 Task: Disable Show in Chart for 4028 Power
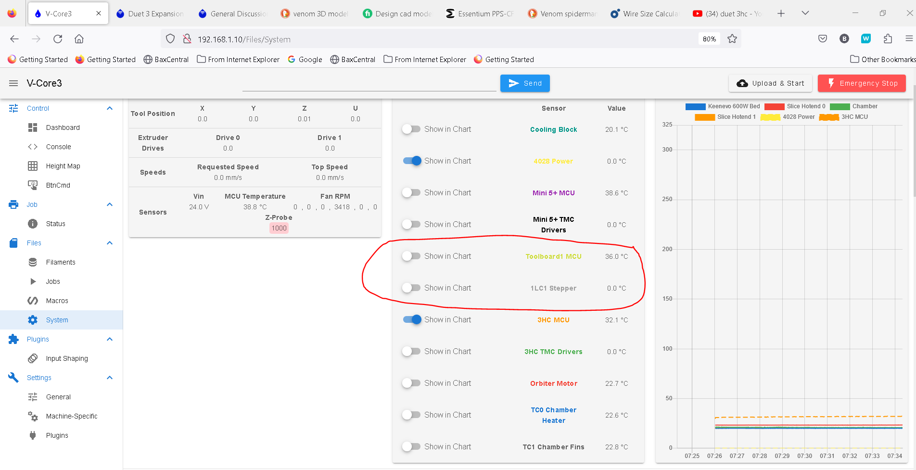click(412, 161)
